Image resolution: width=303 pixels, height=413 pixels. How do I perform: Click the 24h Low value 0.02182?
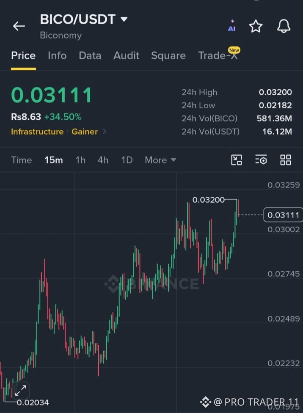click(275, 105)
